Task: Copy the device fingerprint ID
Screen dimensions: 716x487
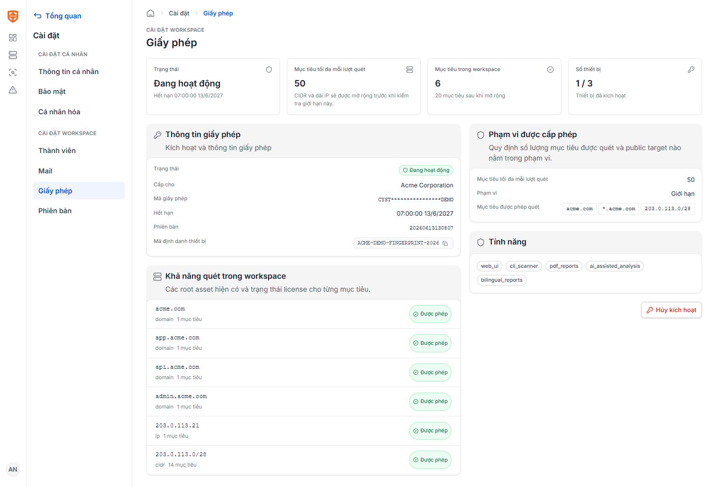Action: (x=445, y=243)
